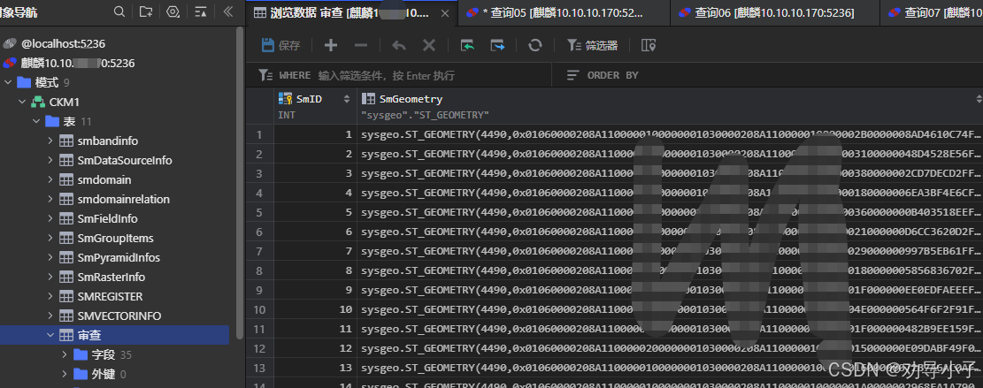The height and width of the screenshot is (388, 983).
Task: Select the SMREGISTER table name
Action: 110,296
